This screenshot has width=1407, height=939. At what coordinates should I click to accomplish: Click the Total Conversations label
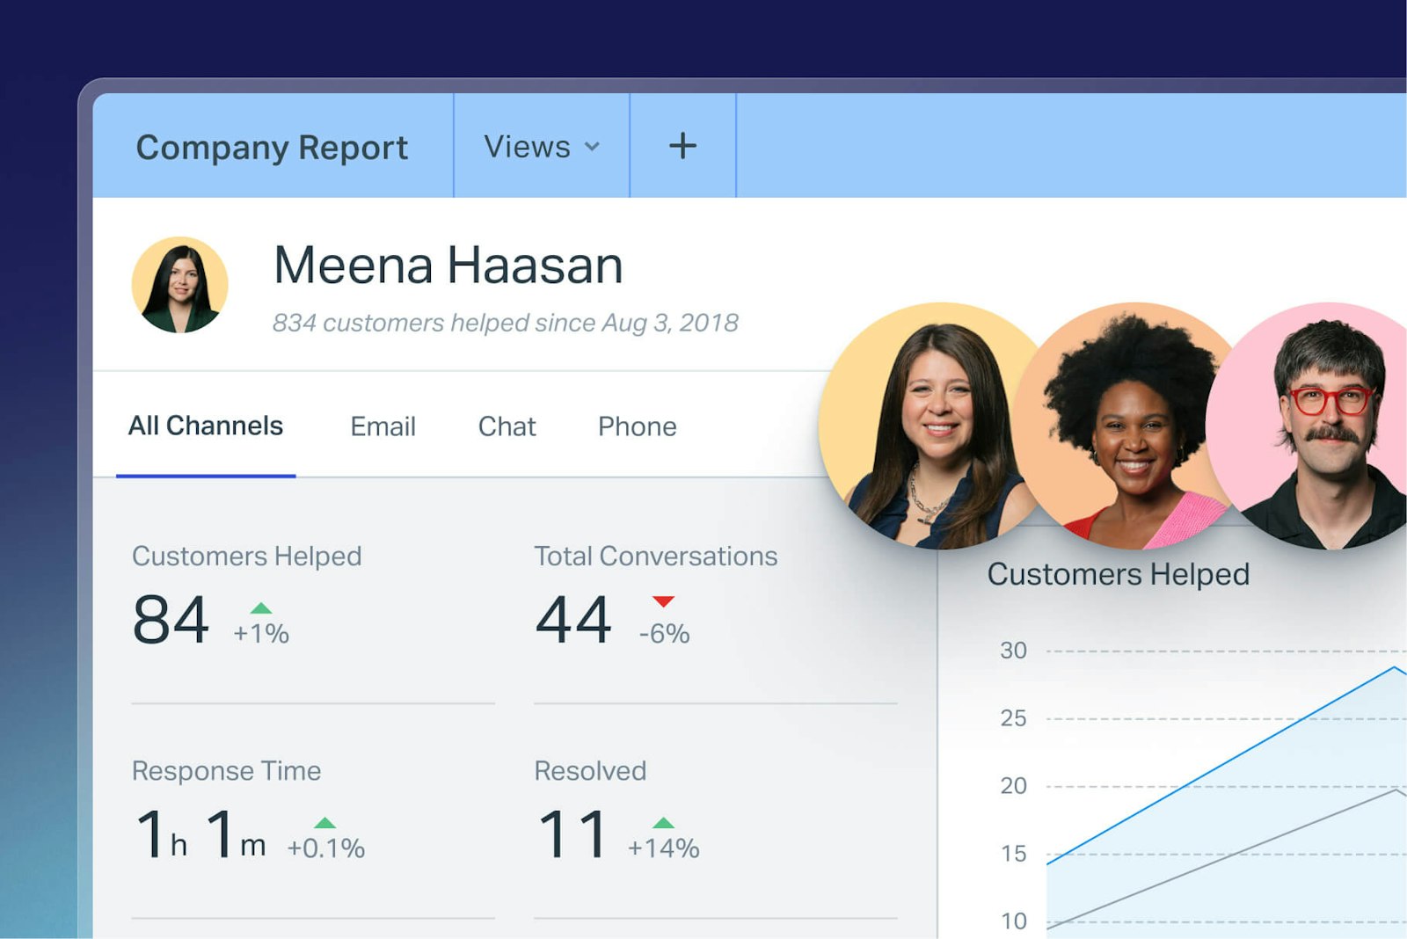point(656,557)
